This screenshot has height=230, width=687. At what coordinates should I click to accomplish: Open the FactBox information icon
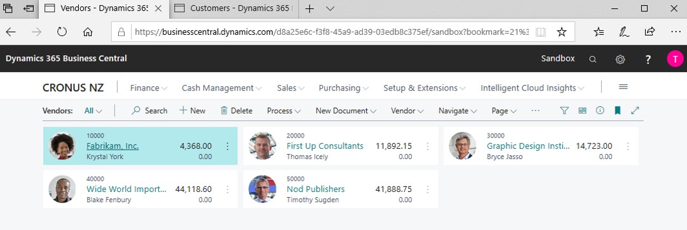(600, 110)
